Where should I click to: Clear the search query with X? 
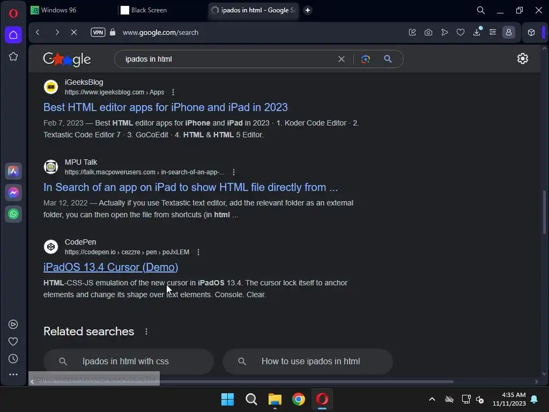[x=342, y=59]
